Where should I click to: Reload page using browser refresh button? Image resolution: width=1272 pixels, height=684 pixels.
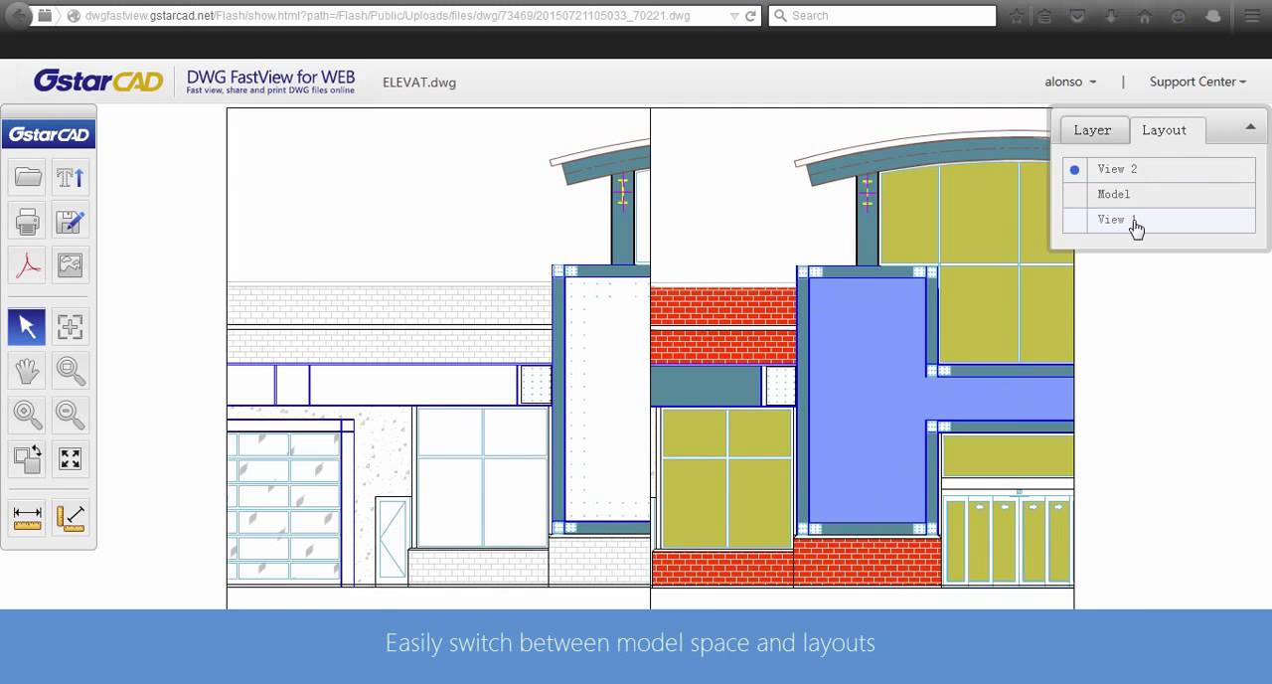coord(751,16)
